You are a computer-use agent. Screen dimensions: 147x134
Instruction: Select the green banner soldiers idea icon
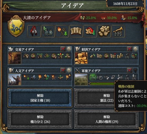click(x=48, y=31)
